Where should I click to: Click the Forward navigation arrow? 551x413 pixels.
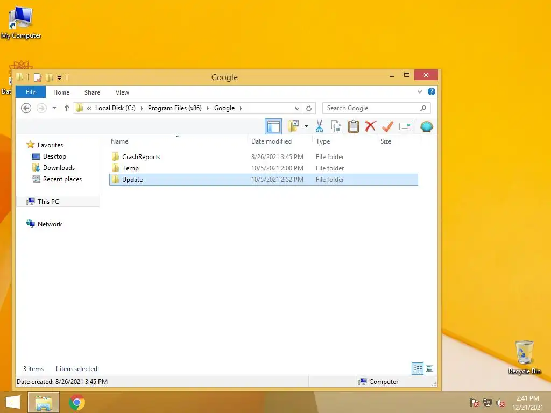(41, 108)
